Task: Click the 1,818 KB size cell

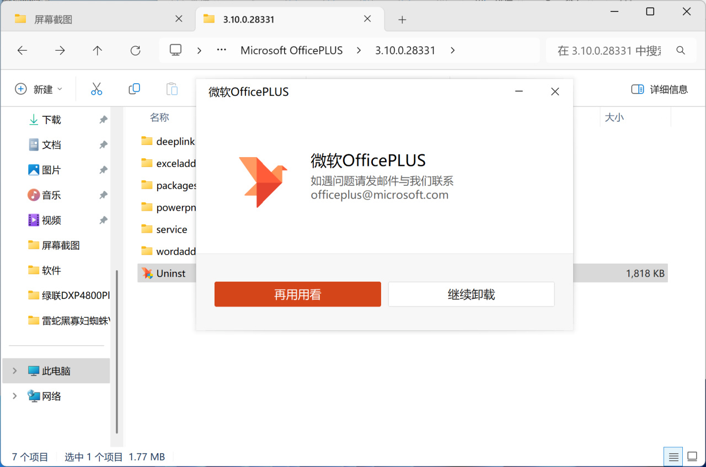Action: (x=645, y=273)
